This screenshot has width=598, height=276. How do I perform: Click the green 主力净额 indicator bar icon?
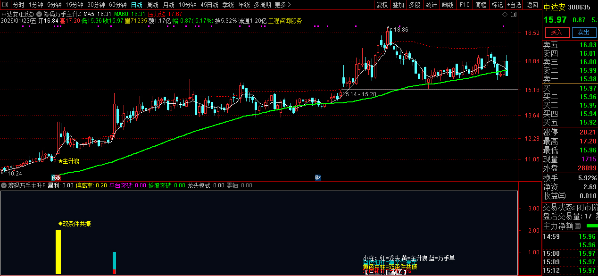[591, 226]
